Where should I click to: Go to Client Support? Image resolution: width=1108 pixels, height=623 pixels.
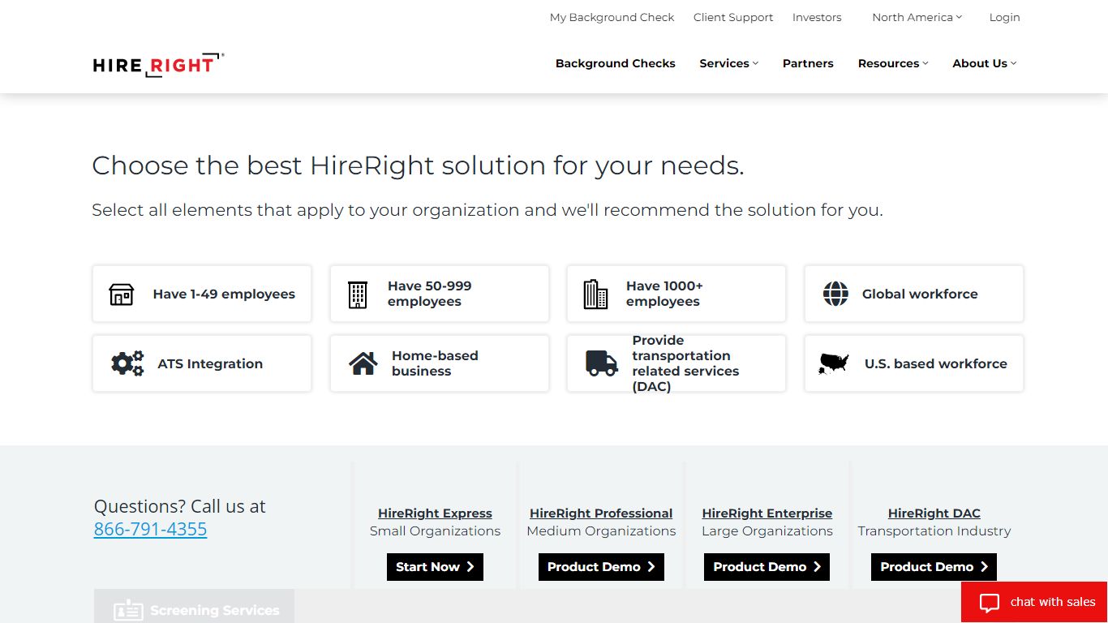pyautogui.click(x=733, y=17)
